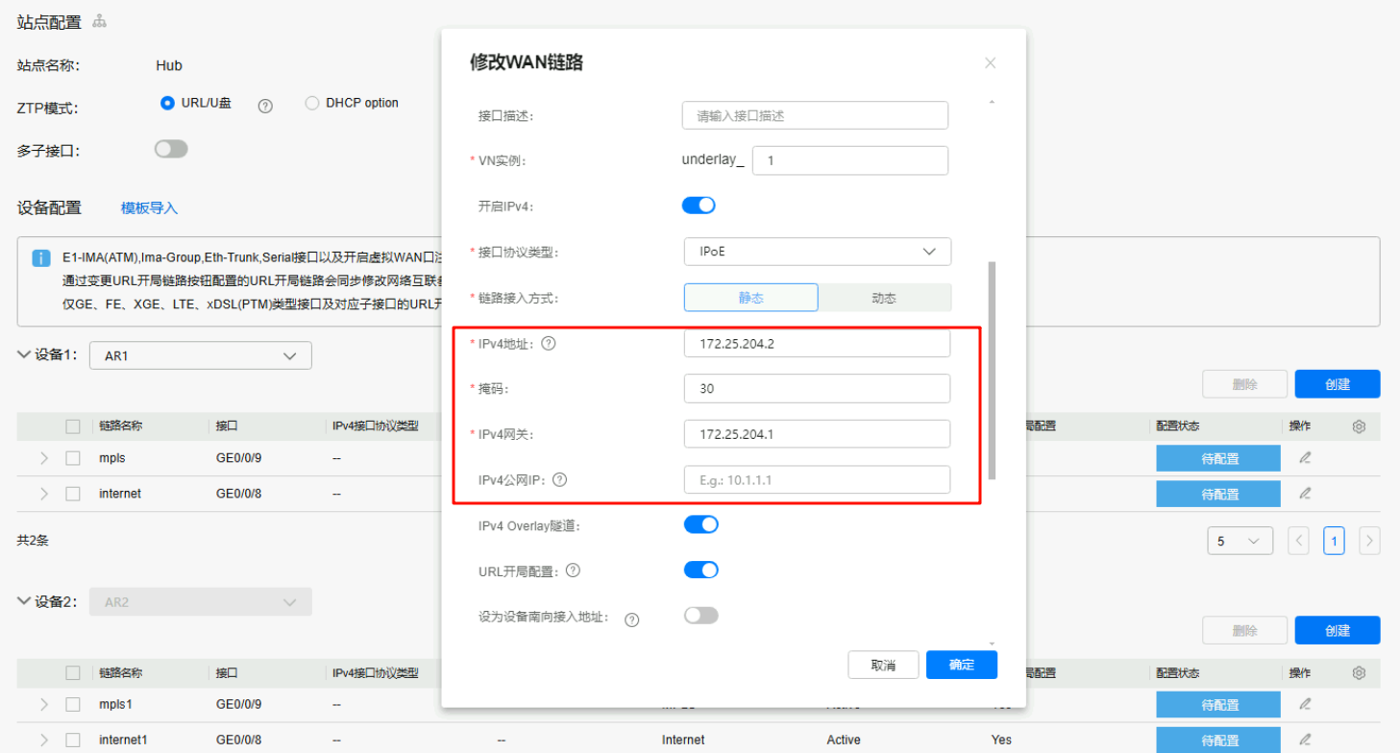Screen dimensions: 1400x753
Task: Switch 链路接入方式 to 动态
Action: 884,298
